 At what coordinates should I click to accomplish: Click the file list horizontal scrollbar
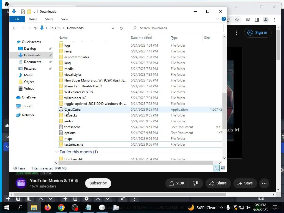click(135, 163)
